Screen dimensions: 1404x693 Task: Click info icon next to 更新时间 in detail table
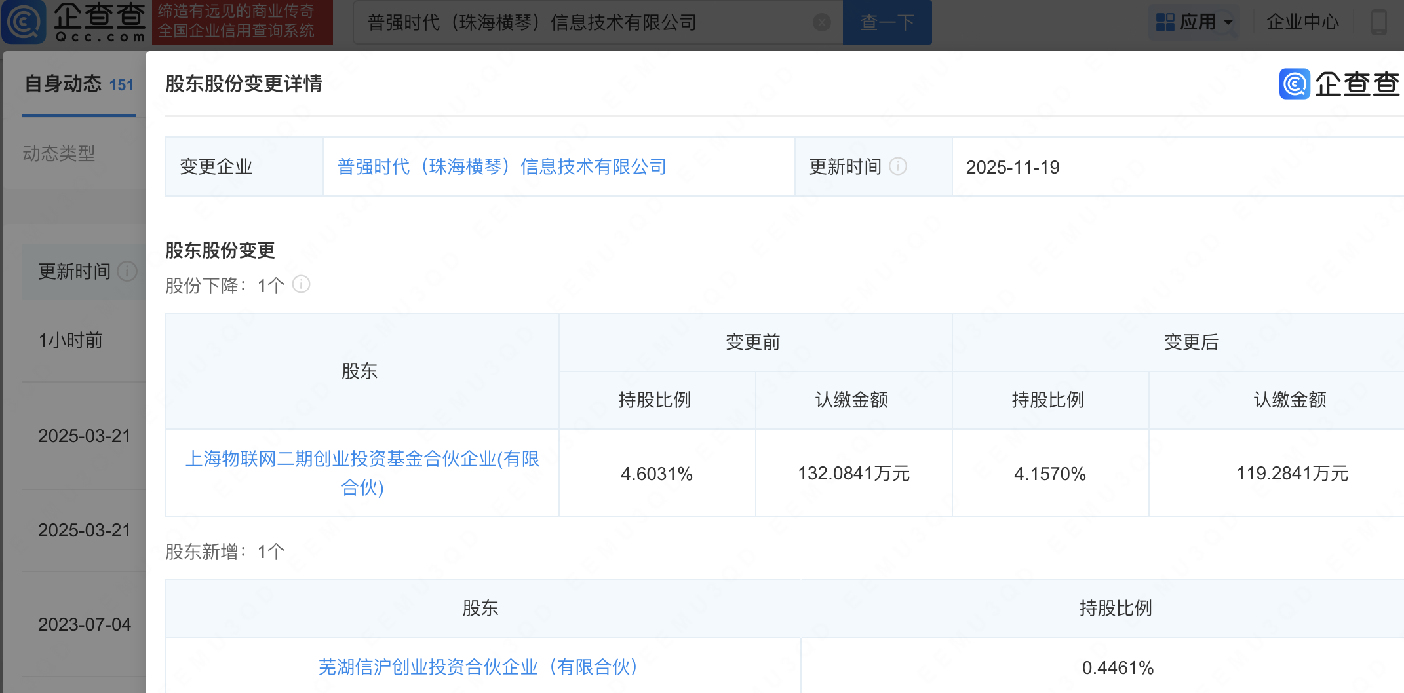[x=898, y=166]
